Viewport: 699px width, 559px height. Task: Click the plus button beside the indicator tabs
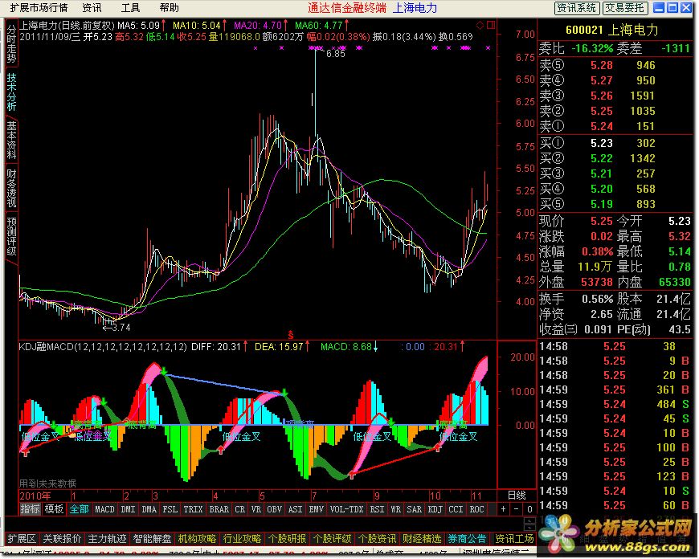(503, 509)
